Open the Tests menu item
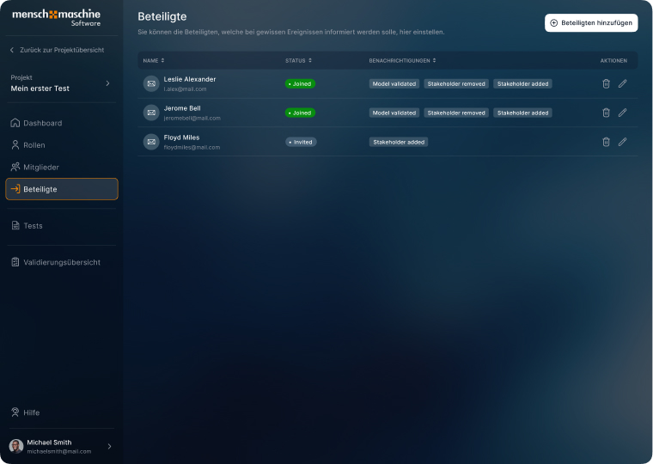This screenshot has height=464, width=653. click(62, 226)
